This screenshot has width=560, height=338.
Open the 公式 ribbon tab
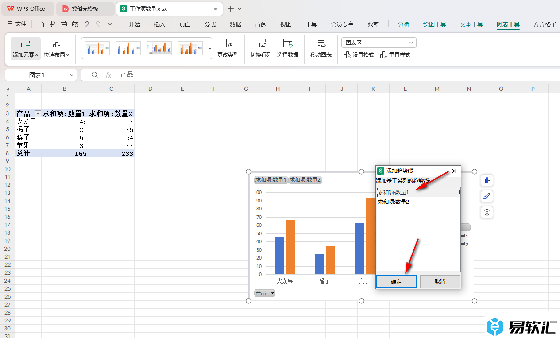coord(210,24)
